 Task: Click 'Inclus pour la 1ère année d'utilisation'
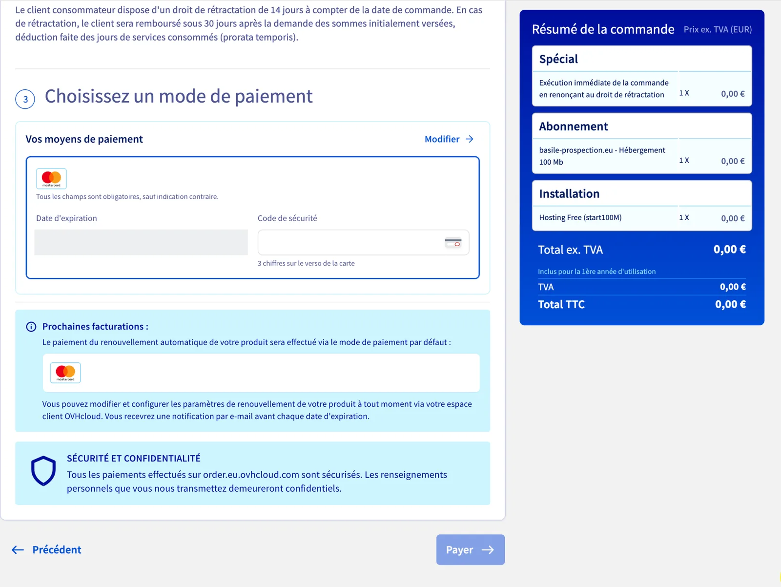pyautogui.click(x=596, y=272)
